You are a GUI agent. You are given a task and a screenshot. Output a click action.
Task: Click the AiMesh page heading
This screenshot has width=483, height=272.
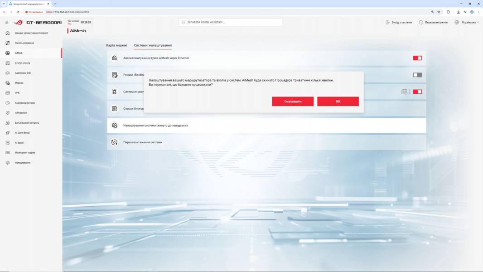pos(78,31)
